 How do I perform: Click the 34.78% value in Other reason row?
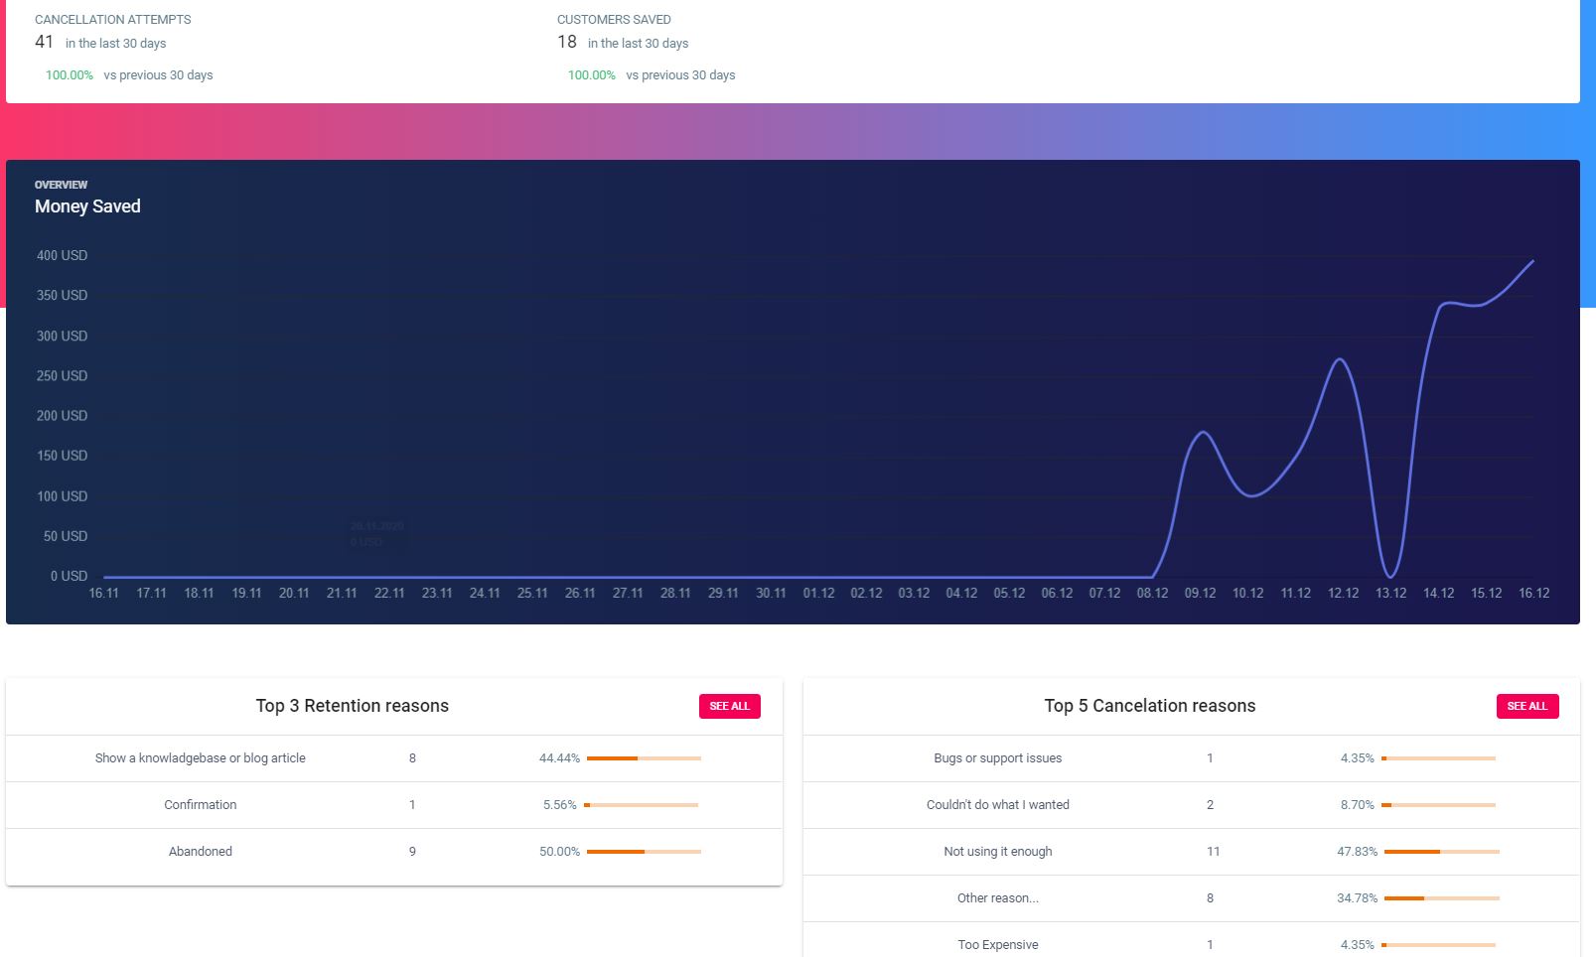coord(1357,897)
